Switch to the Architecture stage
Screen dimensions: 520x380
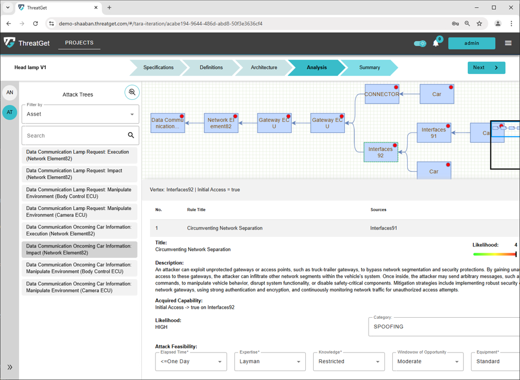coord(264,68)
